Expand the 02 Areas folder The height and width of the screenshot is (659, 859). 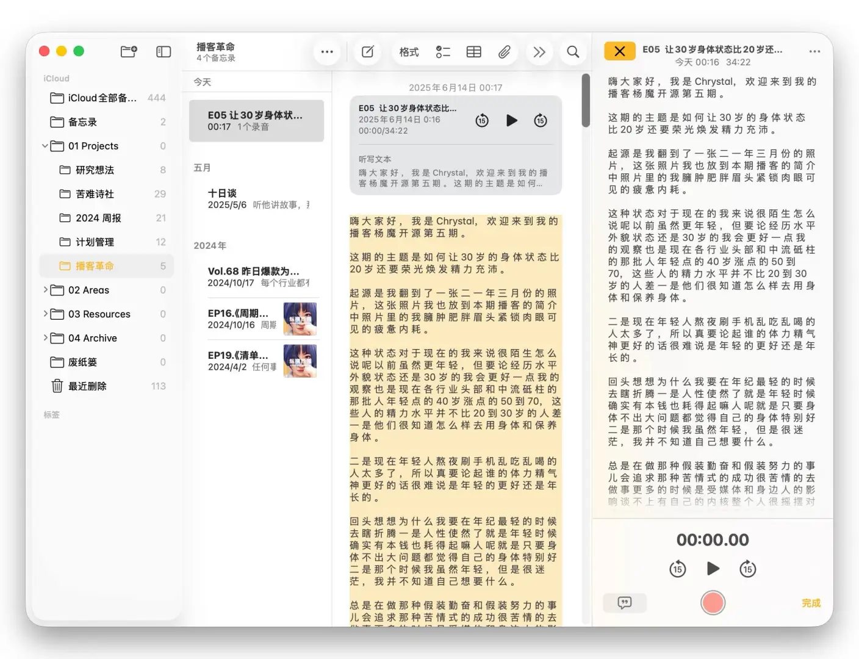(x=46, y=290)
